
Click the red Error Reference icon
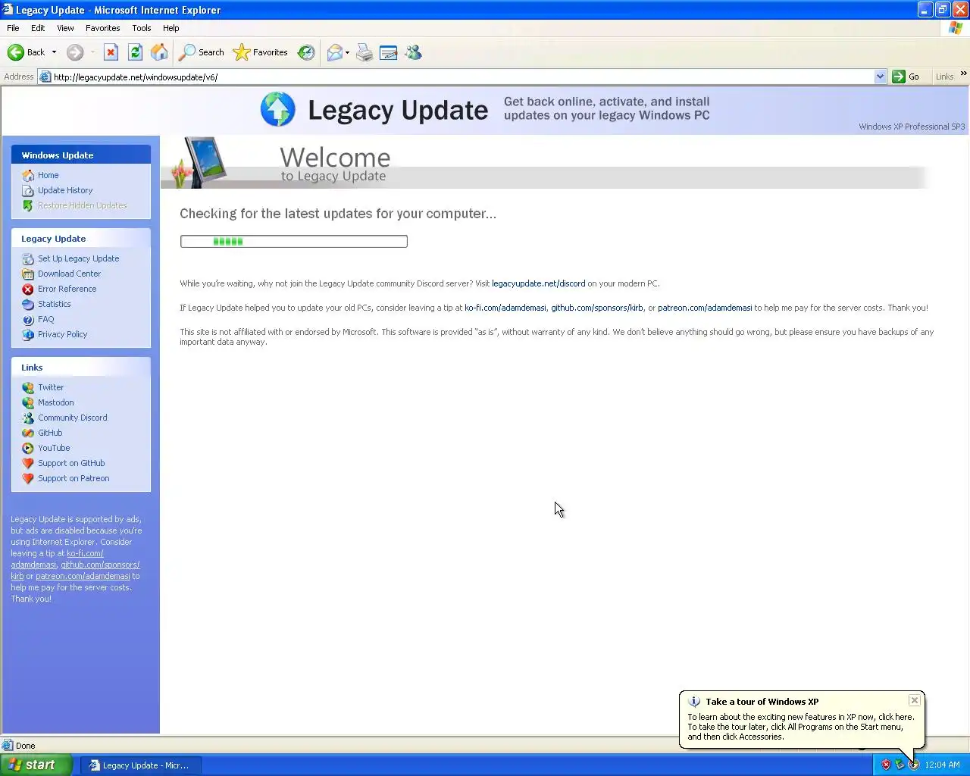click(x=28, y=289)
